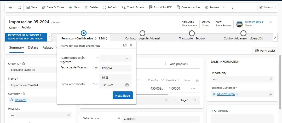Click the Next Stage button

[123, 96]
